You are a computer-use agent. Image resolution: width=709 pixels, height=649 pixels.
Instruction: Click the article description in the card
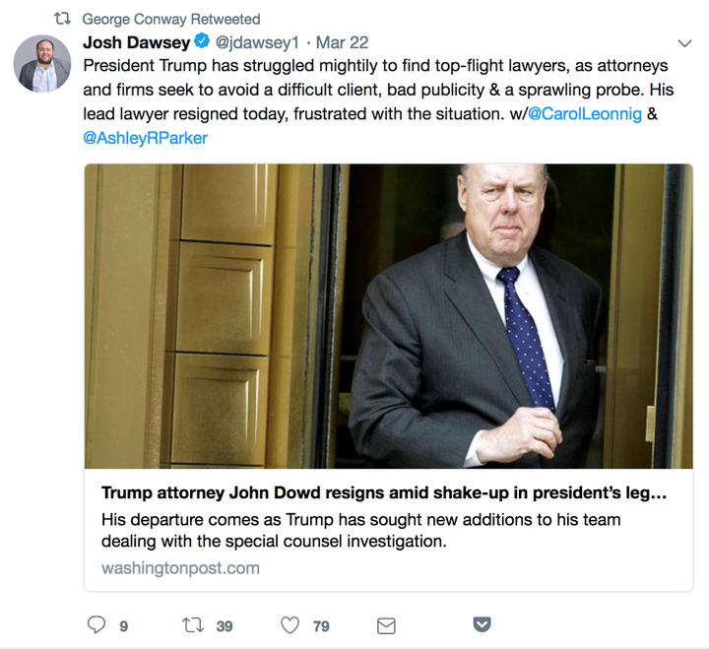360,530
